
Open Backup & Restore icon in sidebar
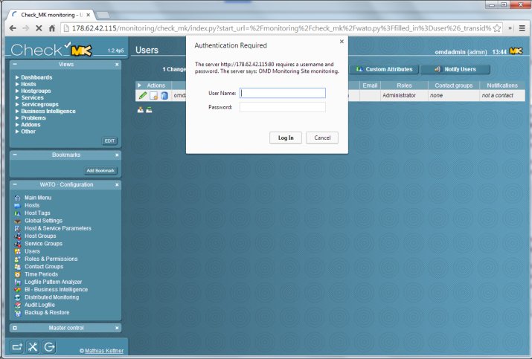(x=18, y=313)
